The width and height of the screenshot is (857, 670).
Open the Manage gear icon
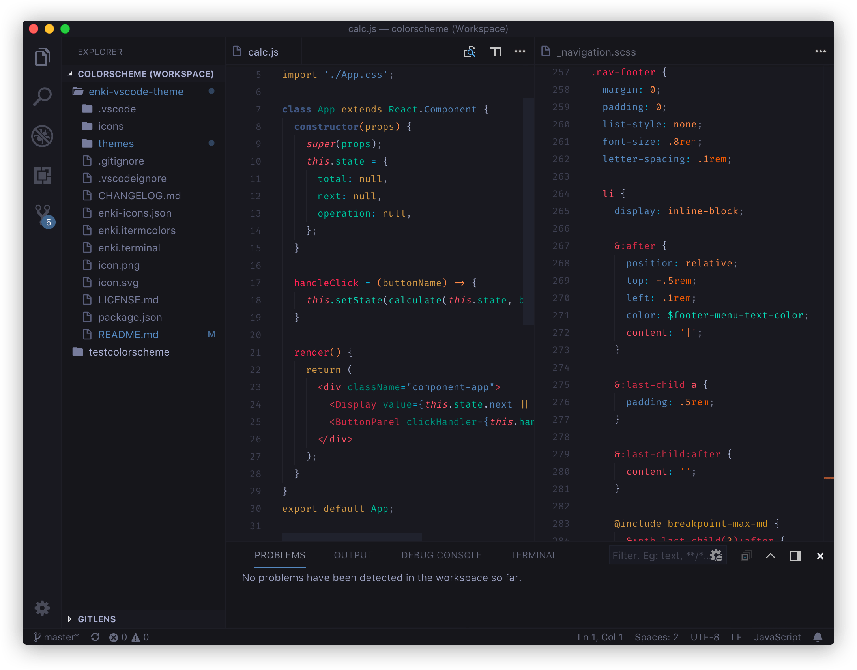point(42,608)
